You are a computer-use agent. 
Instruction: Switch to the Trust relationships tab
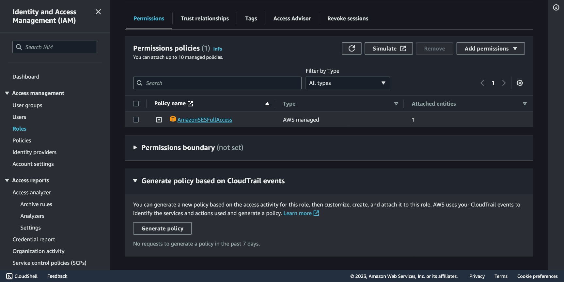pyautogui.click(x=205, y=19)
